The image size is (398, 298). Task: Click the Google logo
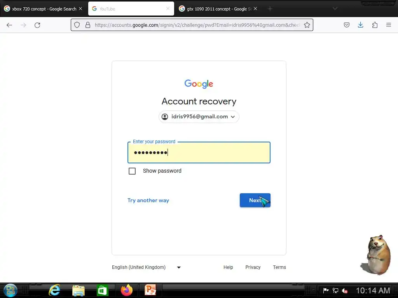(x=199, y=84)
